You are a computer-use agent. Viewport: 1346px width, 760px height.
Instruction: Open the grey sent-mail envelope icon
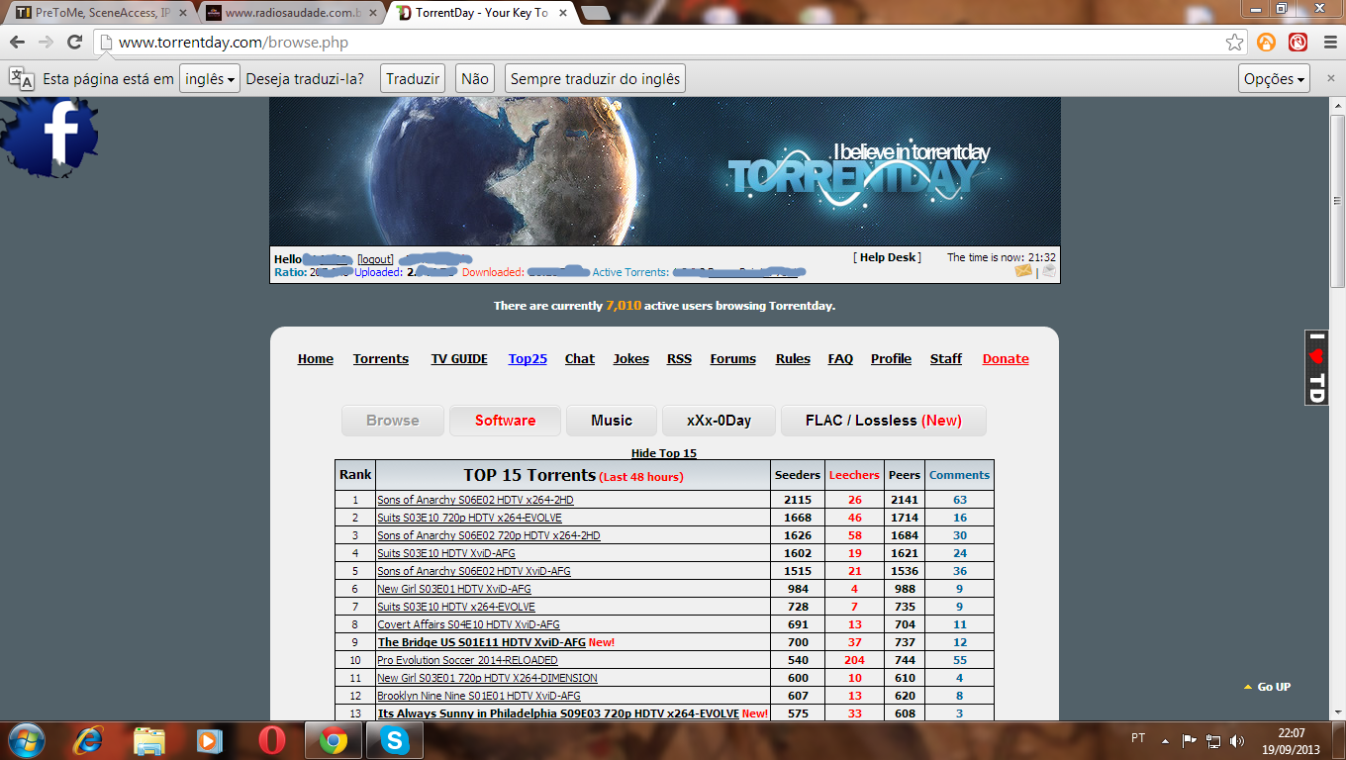pos(1049,271)
